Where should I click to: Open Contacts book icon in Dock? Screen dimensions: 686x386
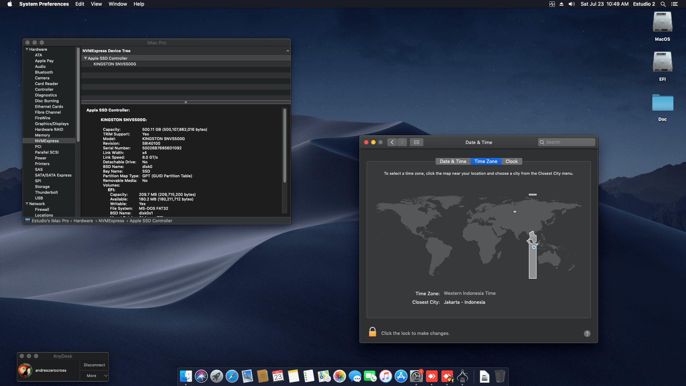(x=263, y=376)
